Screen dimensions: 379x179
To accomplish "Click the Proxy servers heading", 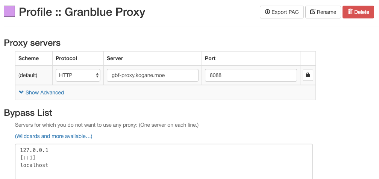I will pos(32,43).
